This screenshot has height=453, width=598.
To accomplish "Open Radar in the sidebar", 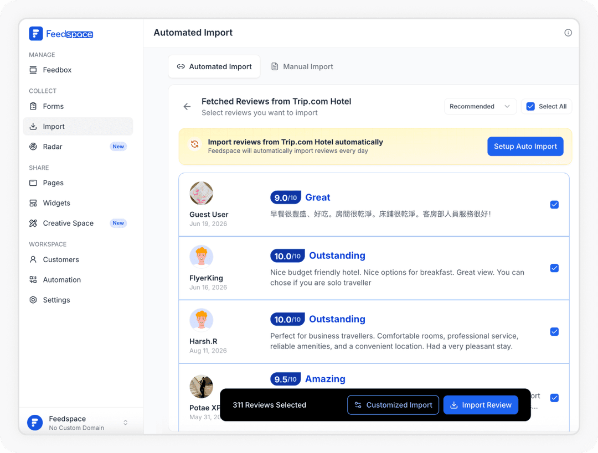I will point(78,147).
